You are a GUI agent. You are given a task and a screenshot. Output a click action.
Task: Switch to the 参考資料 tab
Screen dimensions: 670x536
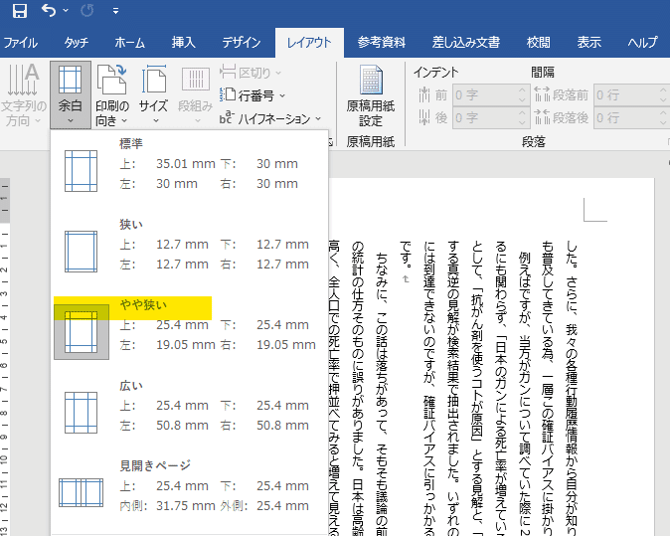[381, 43]
